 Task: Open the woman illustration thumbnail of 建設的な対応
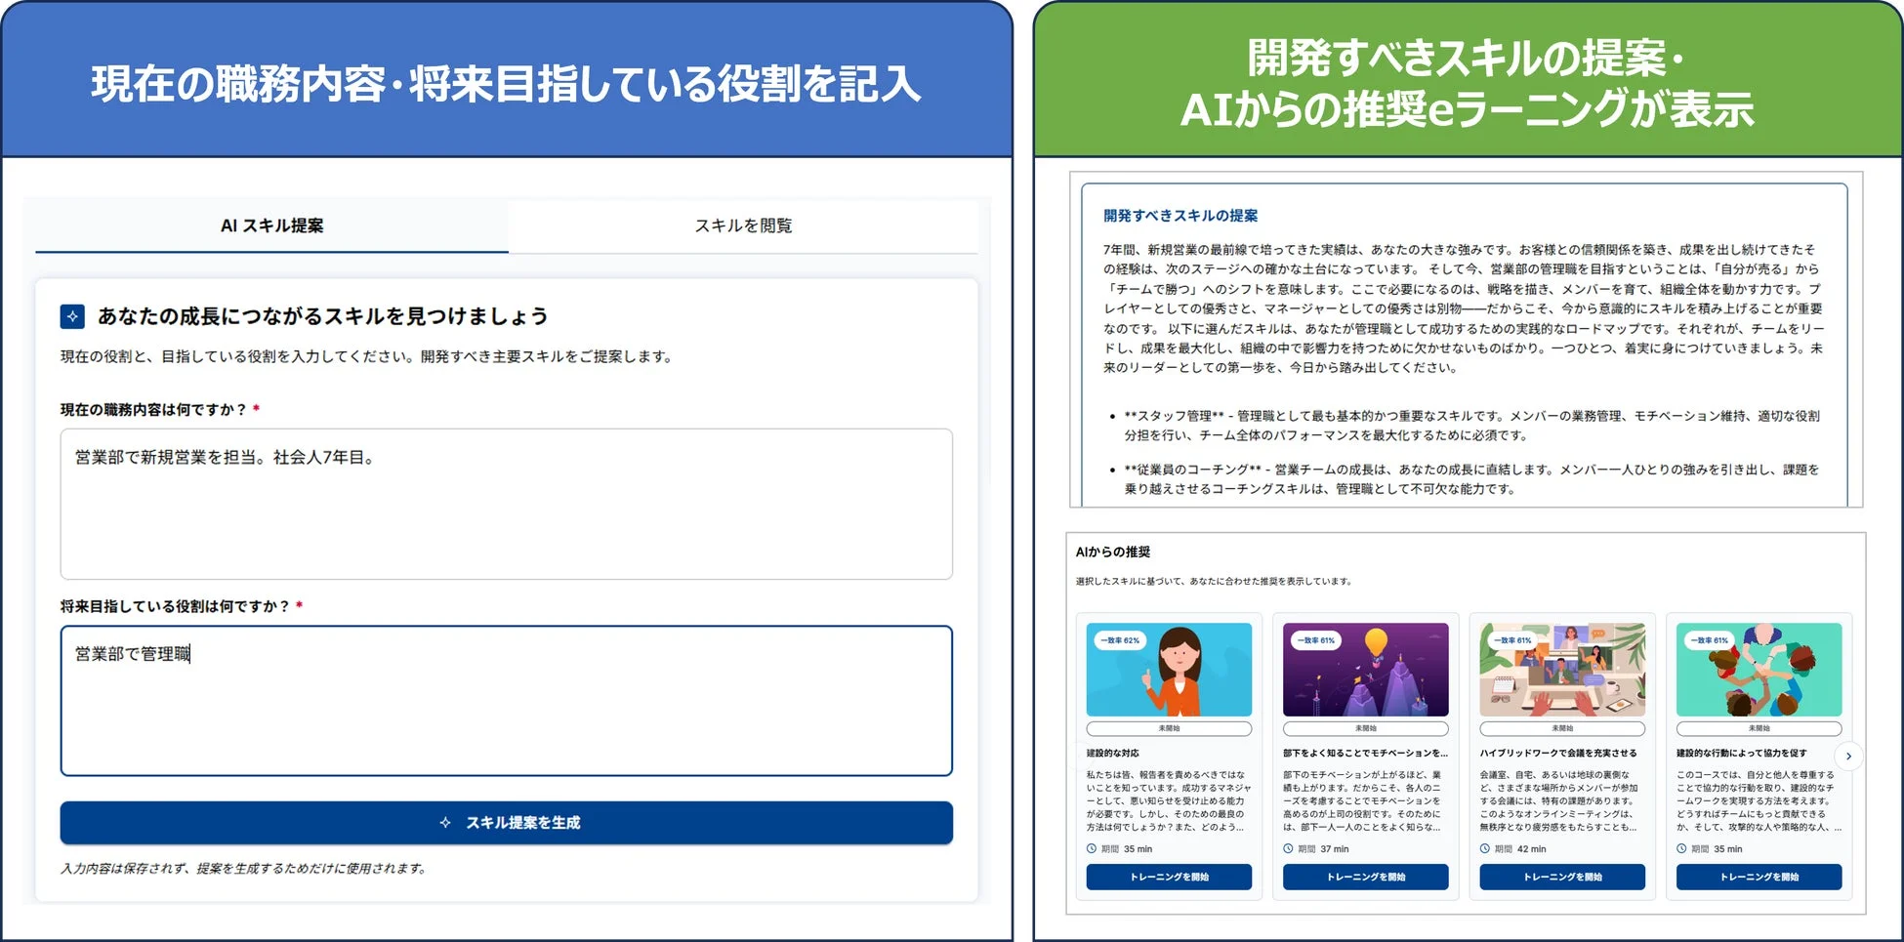click(x=1169, y=670)
